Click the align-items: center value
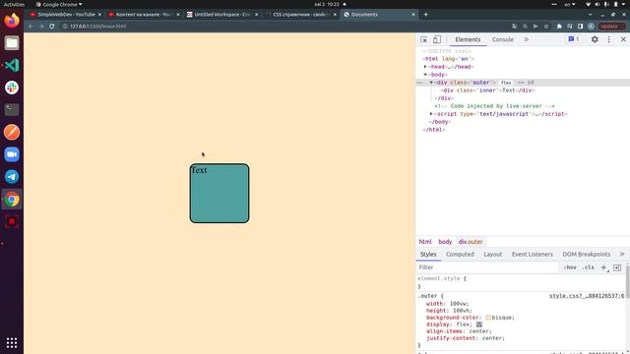Viewport: 630px width, 354px height. click(x=480, y=331)
